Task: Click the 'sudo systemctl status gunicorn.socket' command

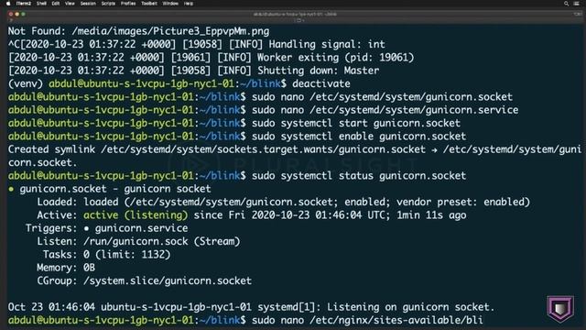Action: (359, 175)
